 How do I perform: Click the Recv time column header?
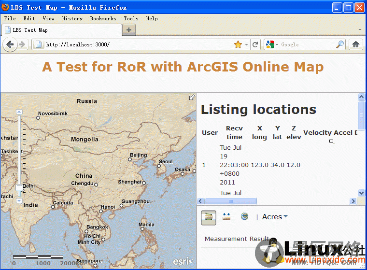tap(234, 132)
